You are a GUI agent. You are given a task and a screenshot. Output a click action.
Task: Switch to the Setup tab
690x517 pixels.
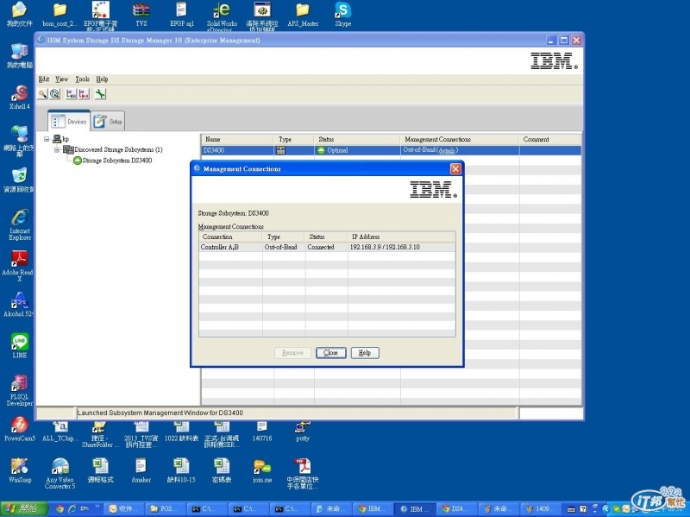click(x=109, y=121)
